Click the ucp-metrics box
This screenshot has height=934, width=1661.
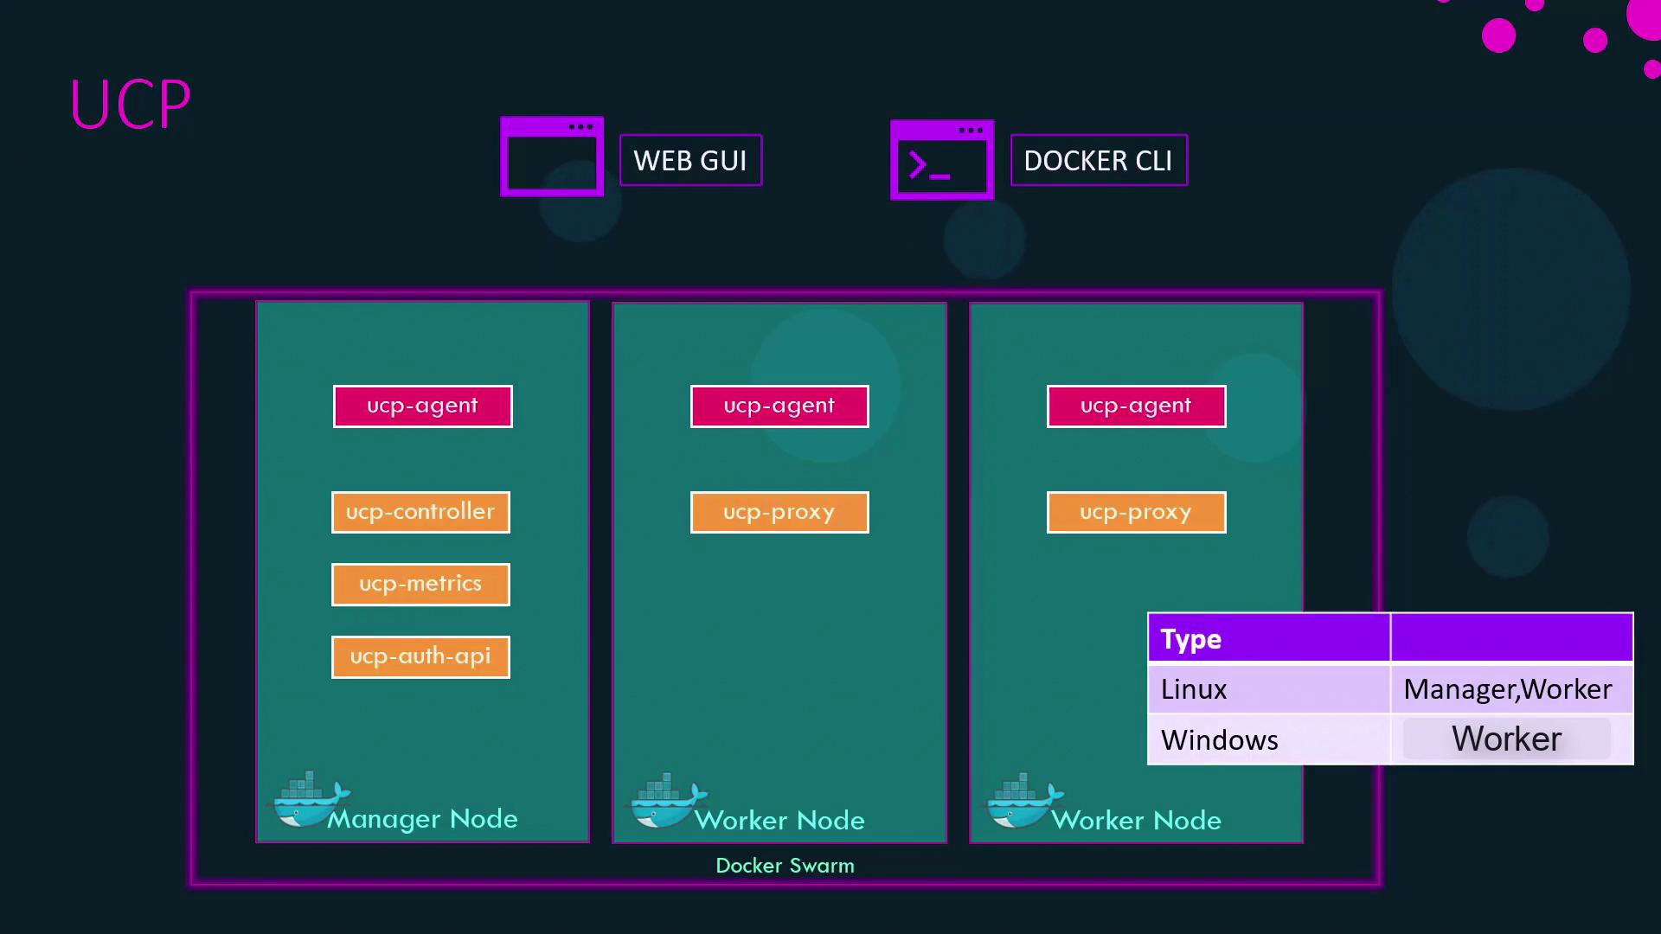[x=420, y=585]
